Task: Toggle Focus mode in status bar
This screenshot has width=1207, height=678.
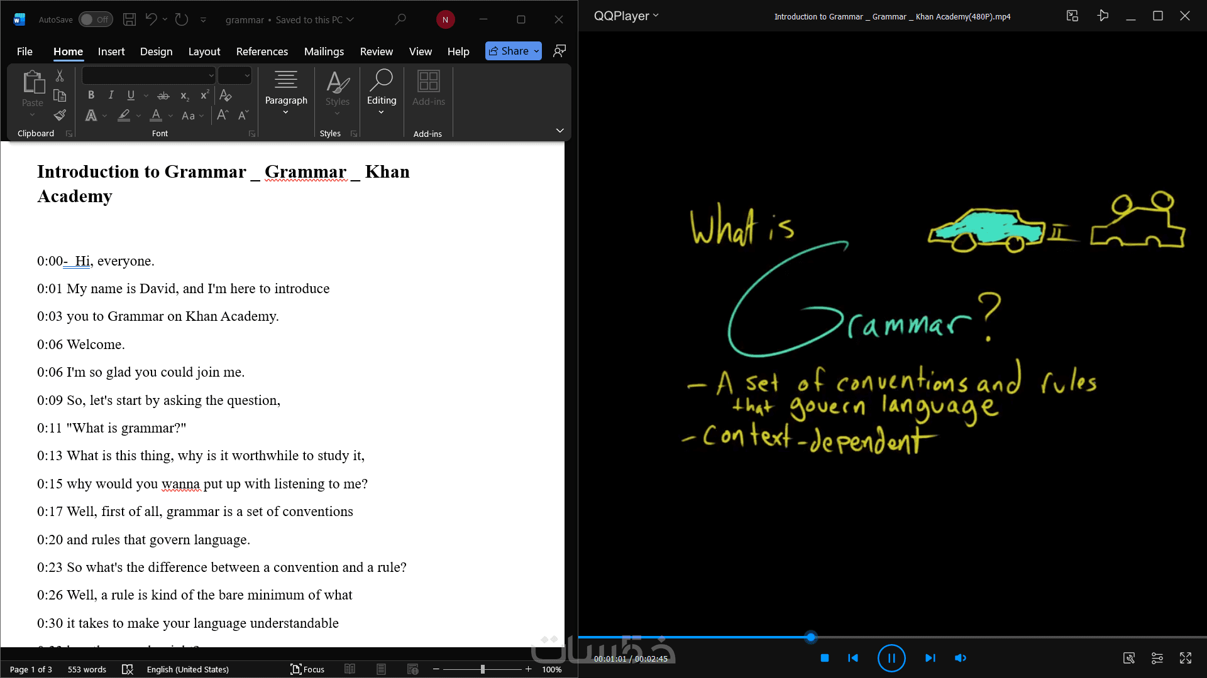Action: (307, 669)
